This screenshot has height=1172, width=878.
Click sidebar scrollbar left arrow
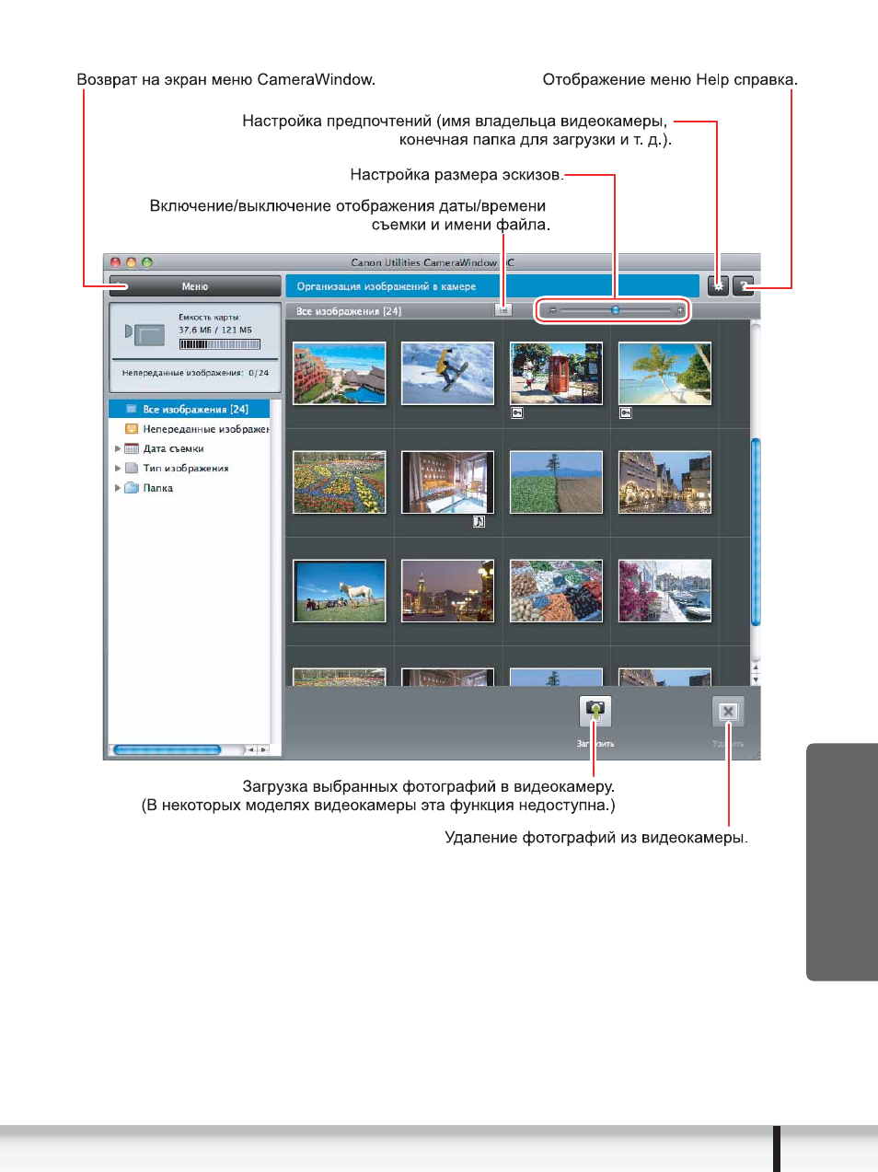pyautogui.click(x=251, y=749)
